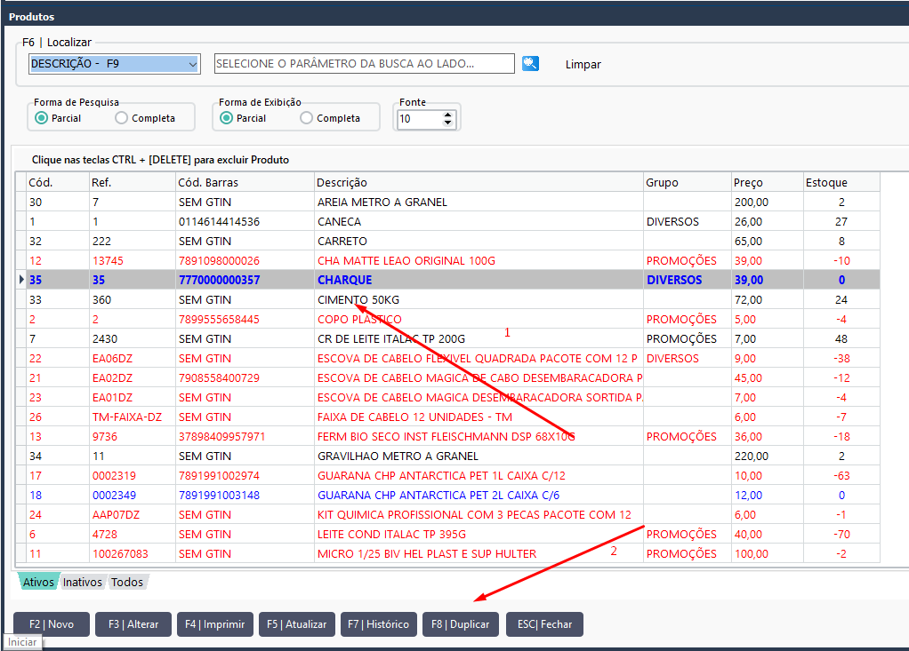Select the CHARQUE product description
The width and height of the screenshot is (909, 651).
344,280
